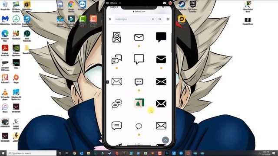Tap the flaticon.com address bar
Image resolution: width=278 pixels, height=156 pixels.
139,11
